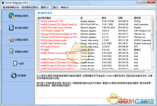Open the 更新驱动程序 globe icon in sidebar
Screen dimensions: 157x106
[11, 16]
